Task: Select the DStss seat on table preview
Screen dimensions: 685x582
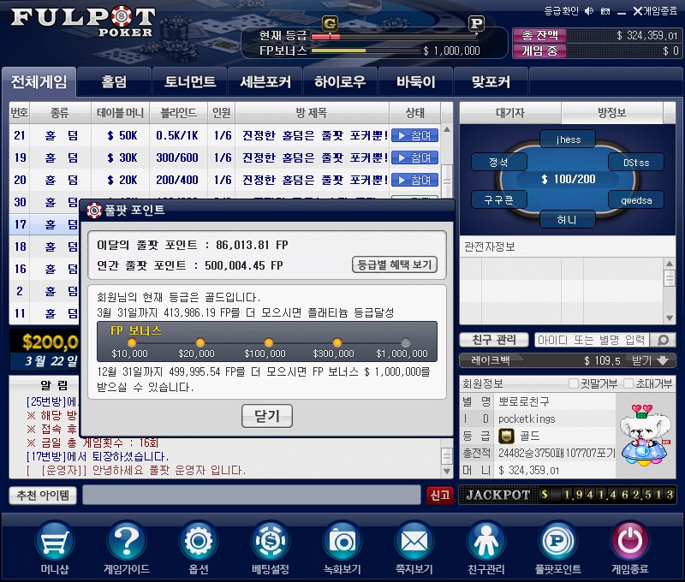Action: pyautogui.click(x=636, y=163)
